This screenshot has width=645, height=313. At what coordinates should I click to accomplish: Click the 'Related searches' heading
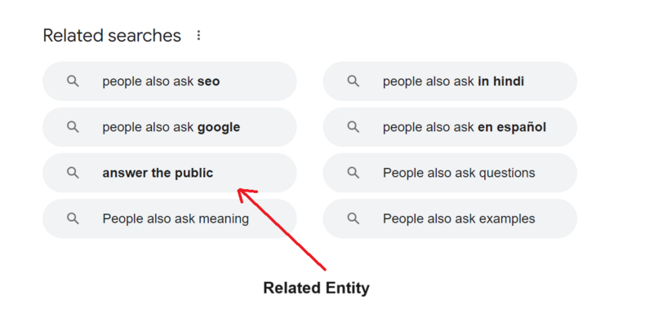(112, 36)
